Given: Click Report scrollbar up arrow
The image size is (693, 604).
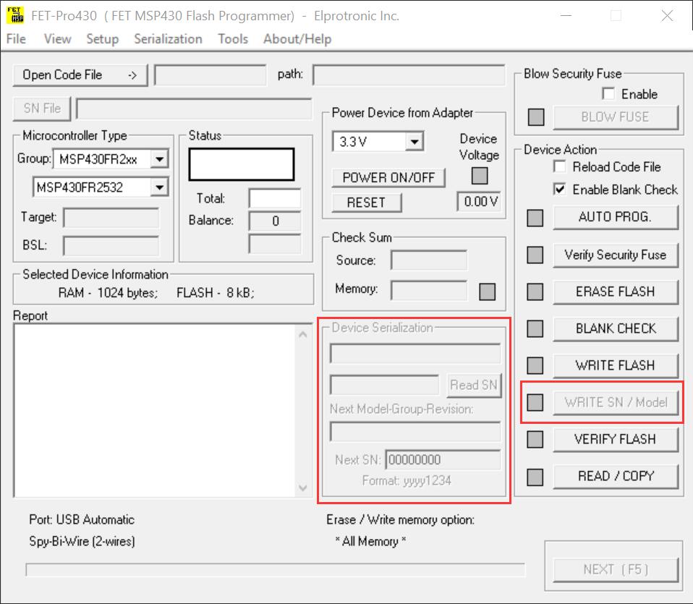Looking at the screenshot, I should (x=303, y=334).
